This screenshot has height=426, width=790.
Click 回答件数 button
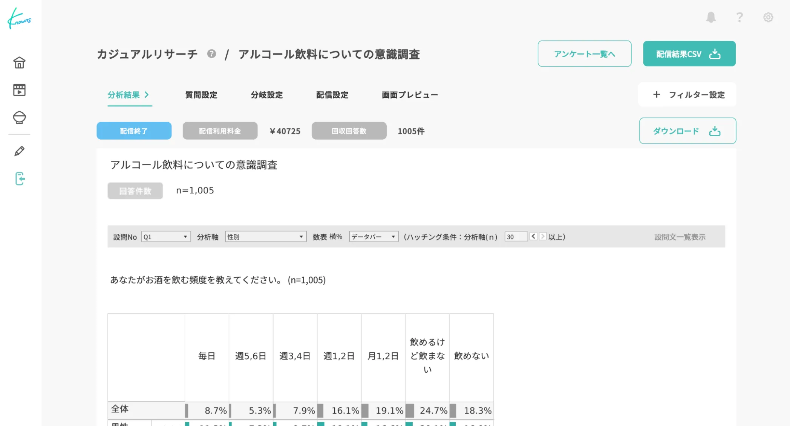(135, 191)
